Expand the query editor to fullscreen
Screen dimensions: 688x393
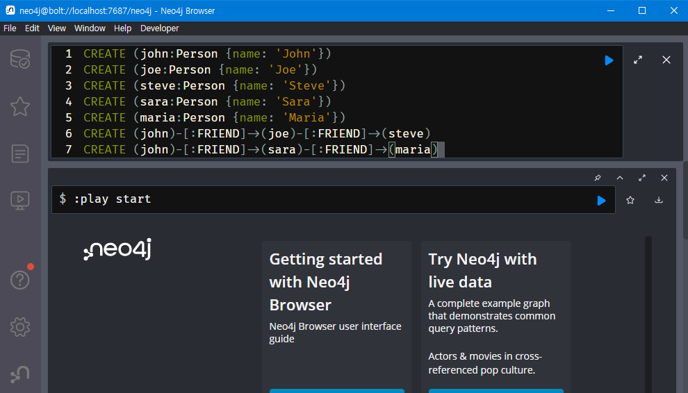click(x=638, y=60)
